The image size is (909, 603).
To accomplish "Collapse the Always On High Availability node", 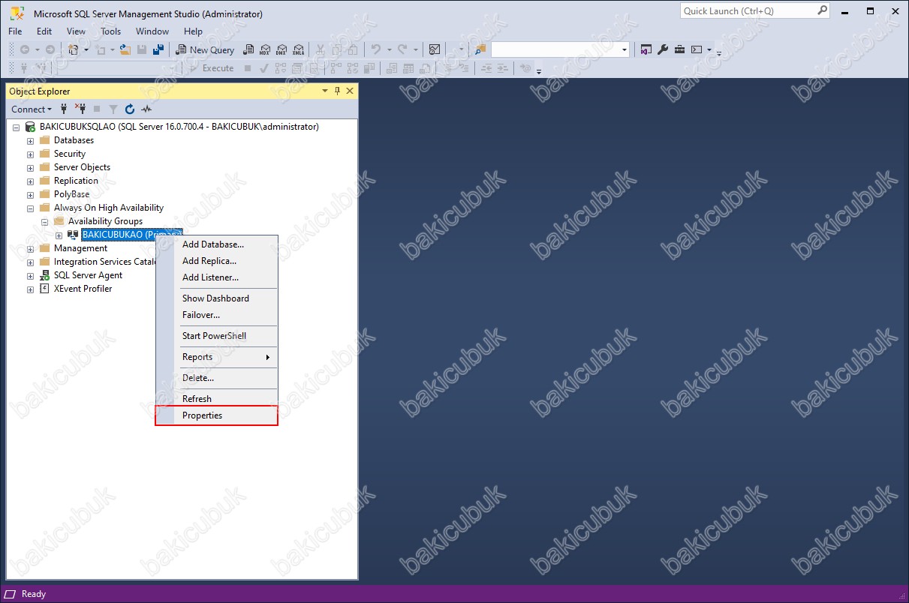I will (x=30, y=208).
